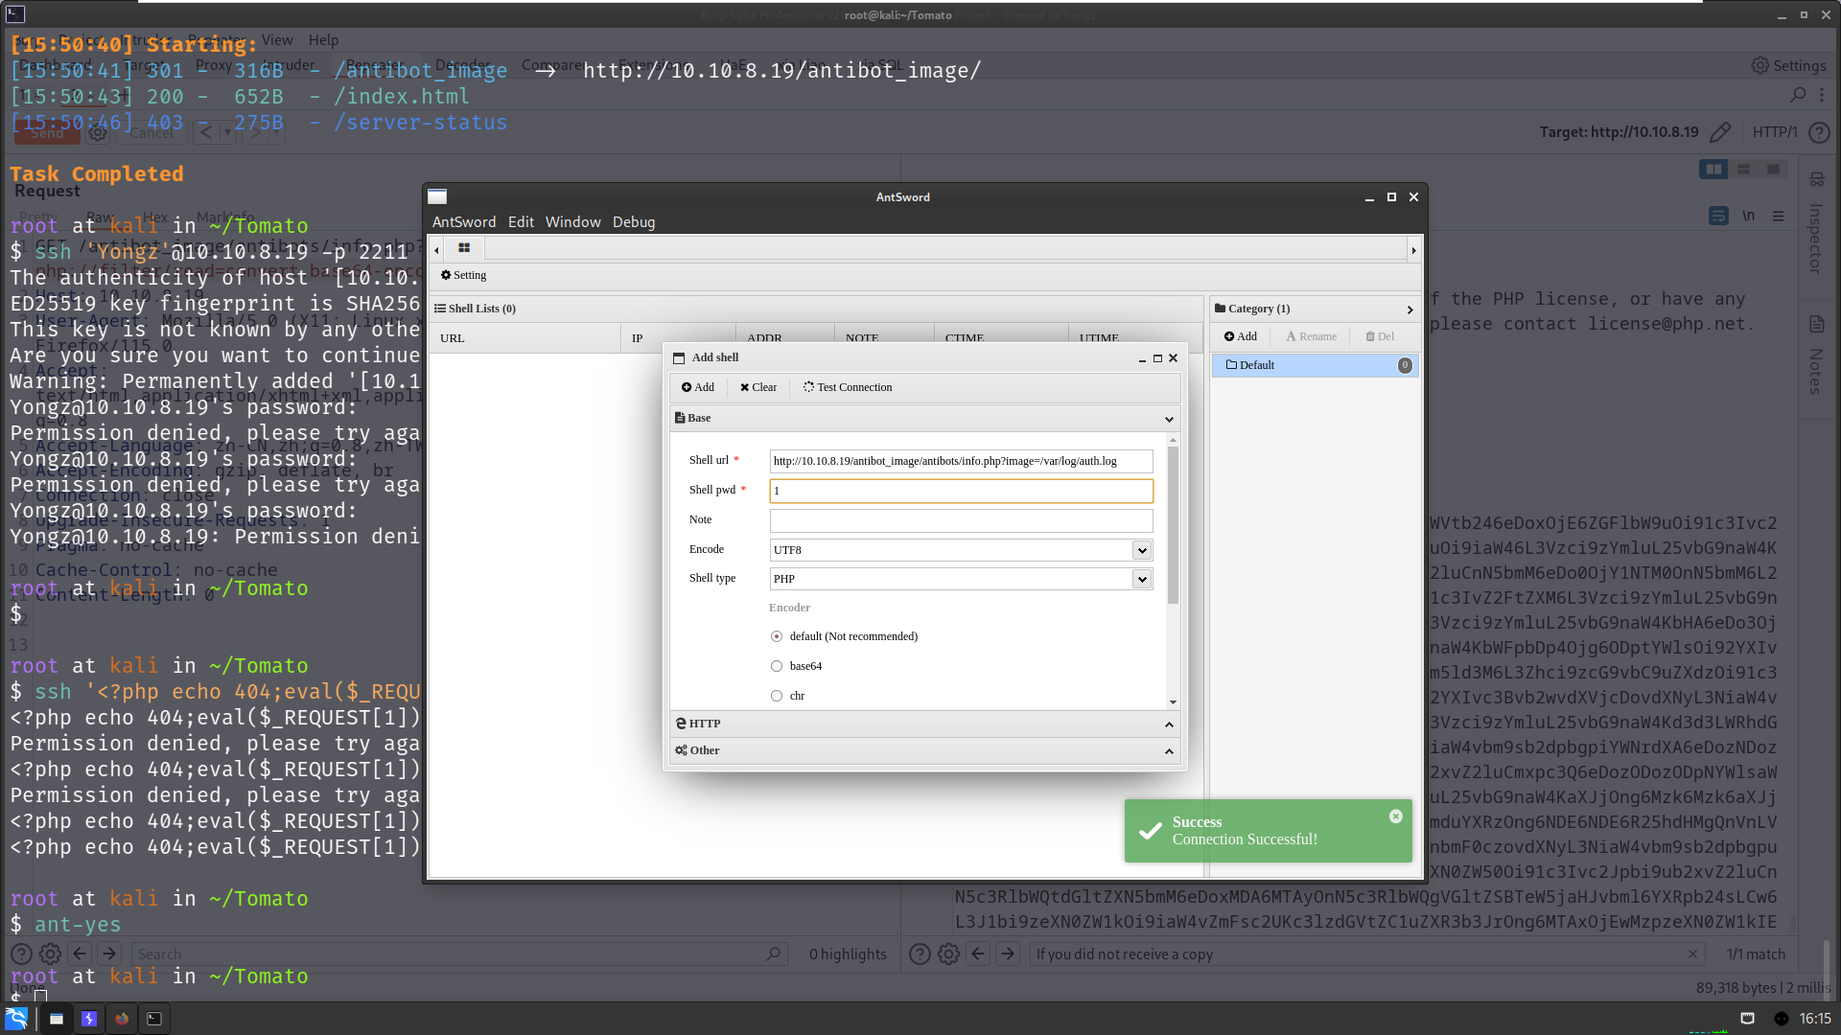Click the Note input field
Image resolution: width=1841 pixels, height=1035 pixels.
pyautogui.click(x=961, y=520)
